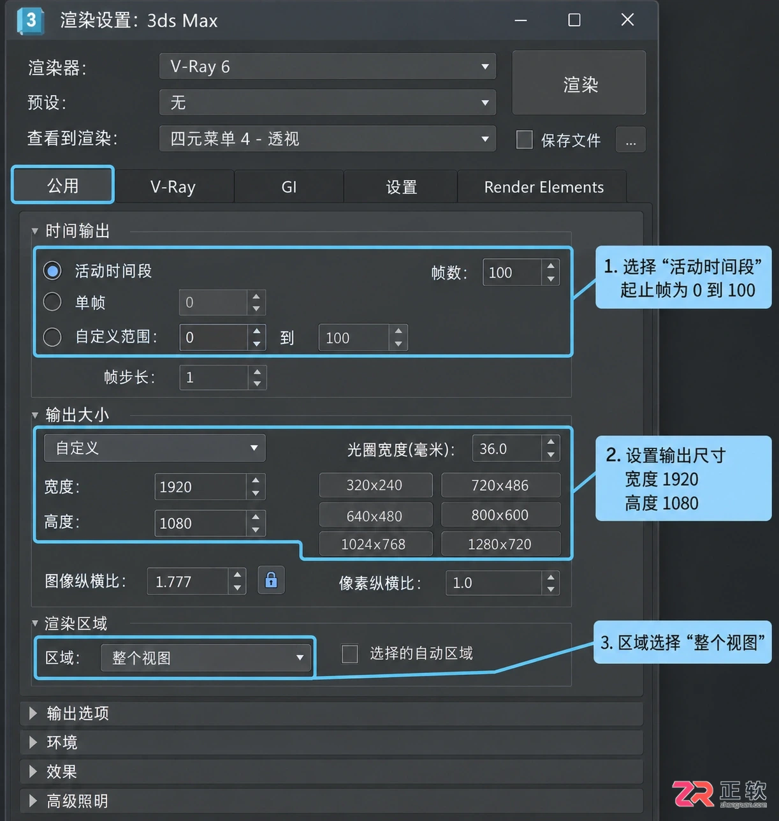Choose the 1024x768 preset button
The image size is (779, 821).
click(375, 544)
